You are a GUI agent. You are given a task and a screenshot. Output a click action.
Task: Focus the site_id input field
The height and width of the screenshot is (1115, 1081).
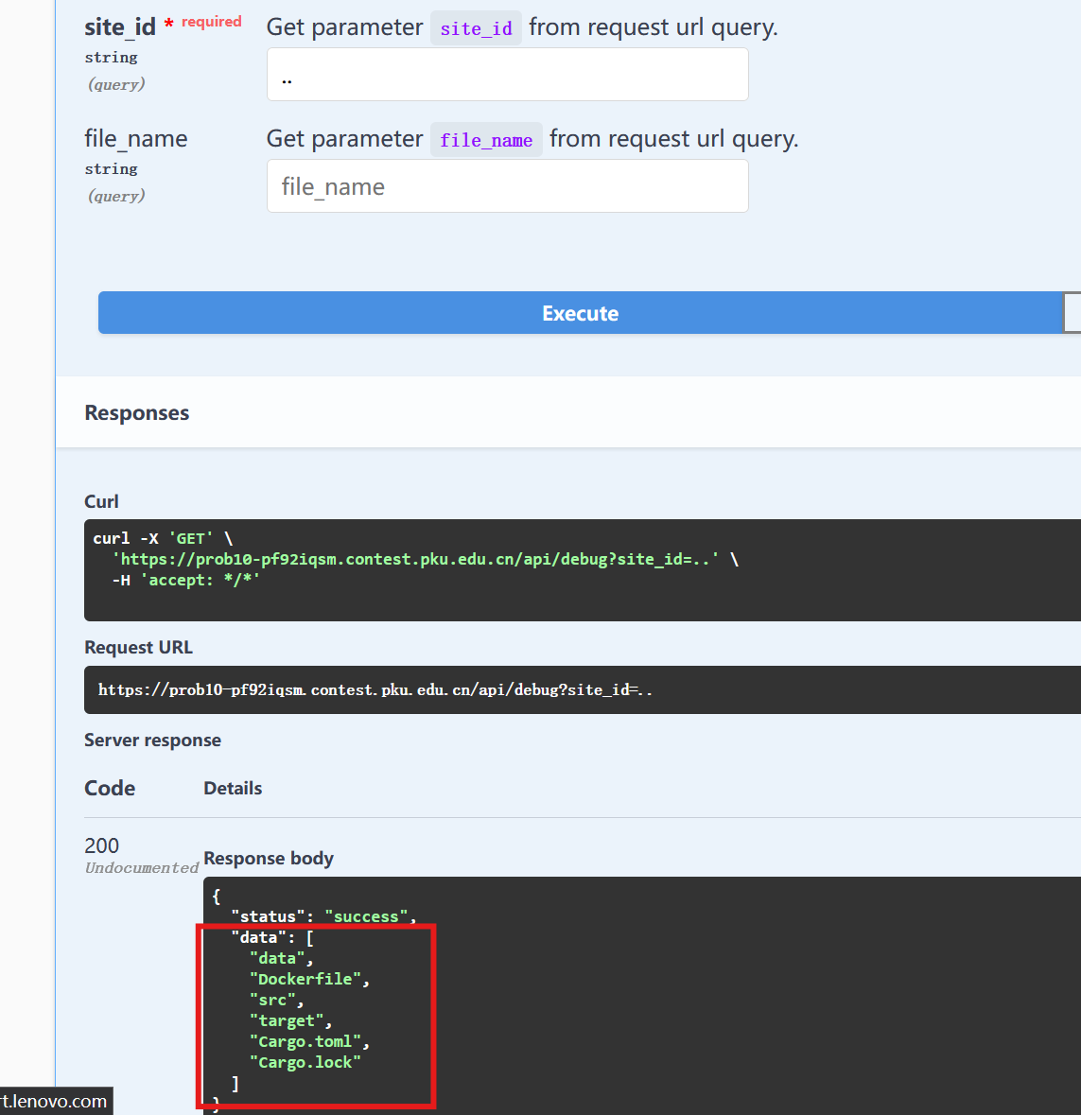tap(507, 75)
